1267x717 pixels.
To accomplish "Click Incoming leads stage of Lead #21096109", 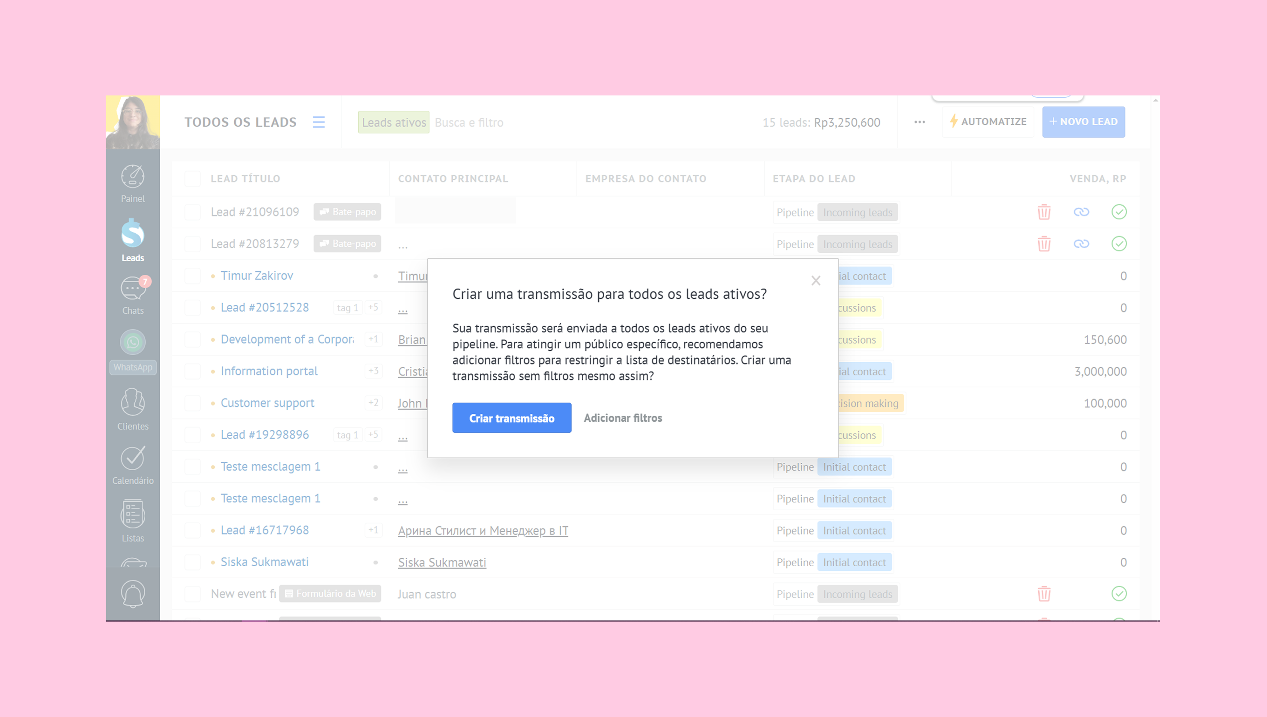I will pos(857,212).
